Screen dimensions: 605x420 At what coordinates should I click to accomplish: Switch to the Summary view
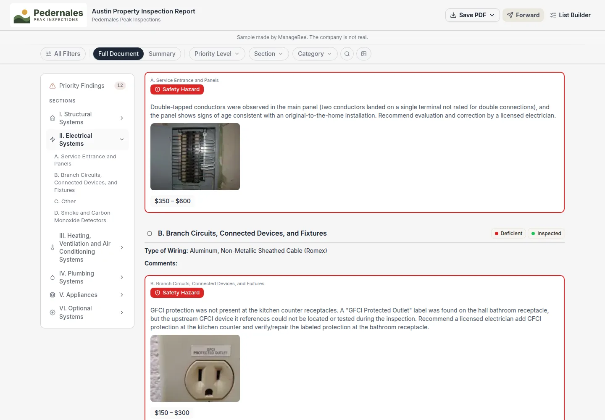pyautogui.click(x=162, y=54)
